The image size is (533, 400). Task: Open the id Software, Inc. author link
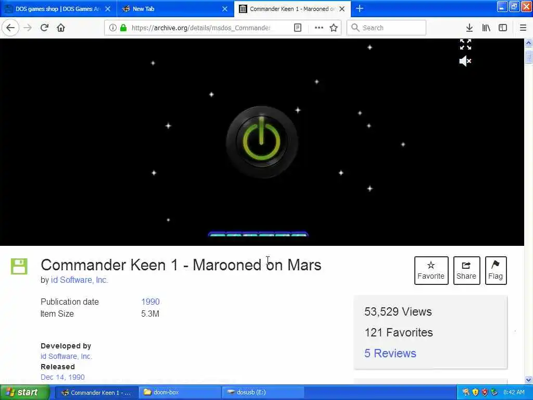pyautogui.click(x=80, y=280)
